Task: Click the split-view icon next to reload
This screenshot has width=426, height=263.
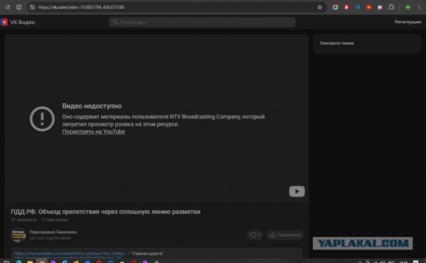Action: click(x=19, y=7)
